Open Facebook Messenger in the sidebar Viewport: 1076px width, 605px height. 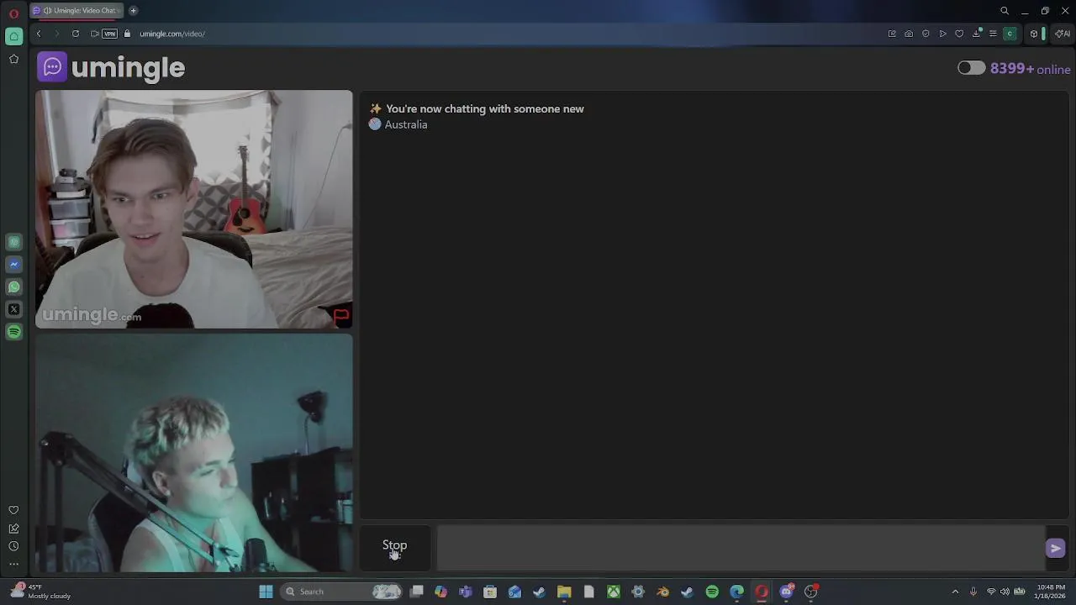pyautogui.click(x=13, y=265)
